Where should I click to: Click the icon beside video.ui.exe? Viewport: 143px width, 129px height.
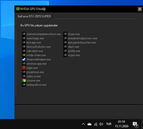point(24,76)
